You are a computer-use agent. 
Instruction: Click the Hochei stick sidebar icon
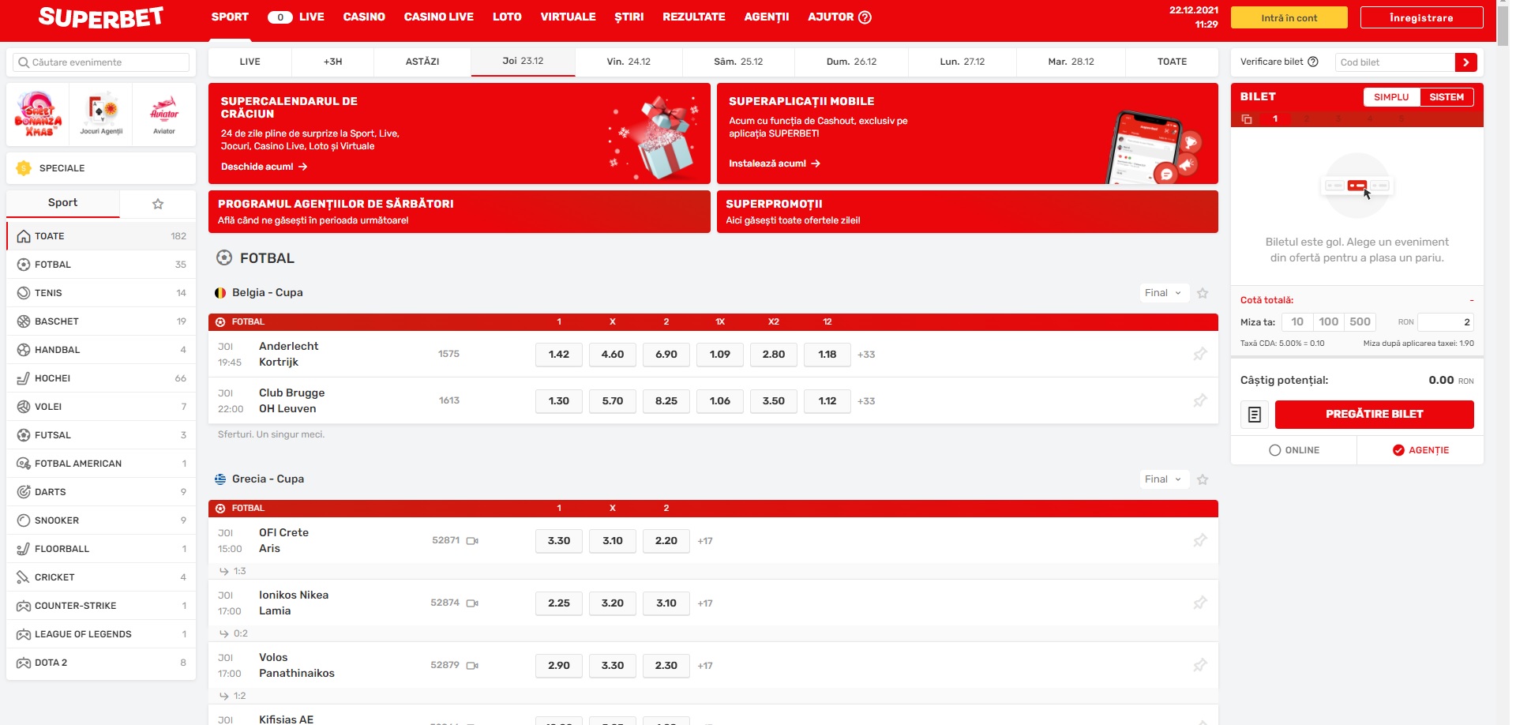click(x=24, y=378)
